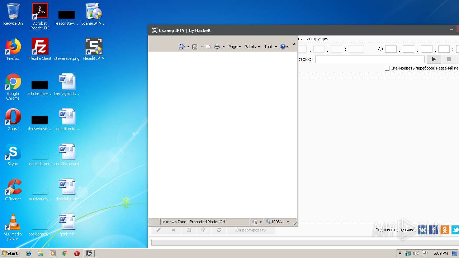The image size is (459, 258).
Task: Select the IPTV scanner desktop shortcut
Action: [94, 49]
